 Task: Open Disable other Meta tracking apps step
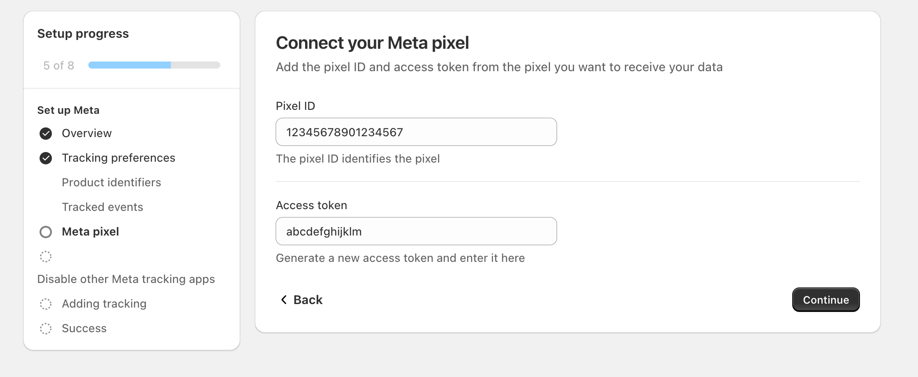coord(126,279)
